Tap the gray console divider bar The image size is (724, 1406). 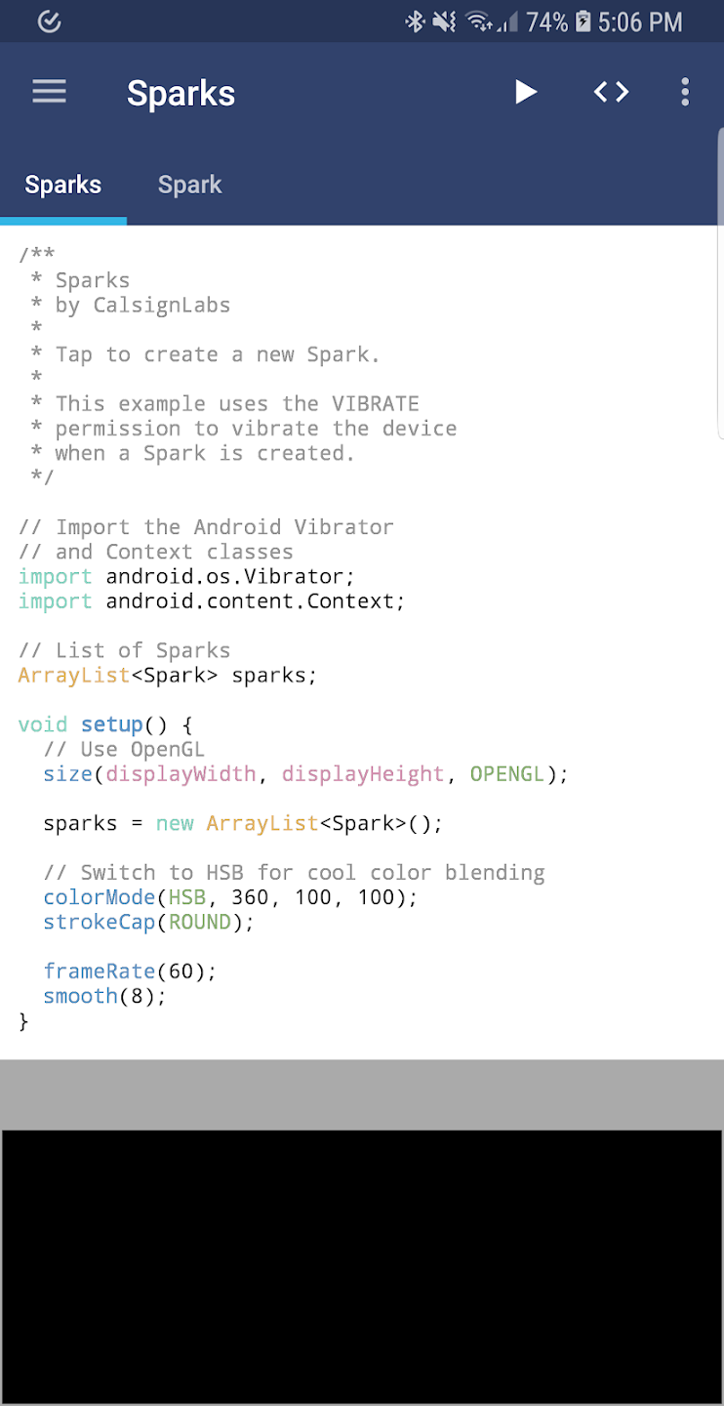point(362,1095)
